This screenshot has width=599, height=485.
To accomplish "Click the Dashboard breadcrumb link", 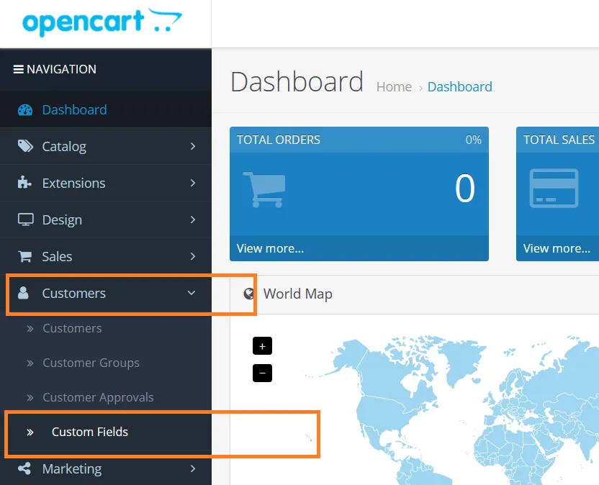I will (x=459, y=87).
